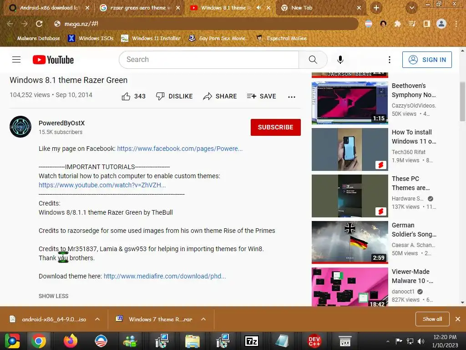Open Beethoven's Symphony video thumbnail
The height and width of the screenshot is (350, 466).
coord(350,103)
